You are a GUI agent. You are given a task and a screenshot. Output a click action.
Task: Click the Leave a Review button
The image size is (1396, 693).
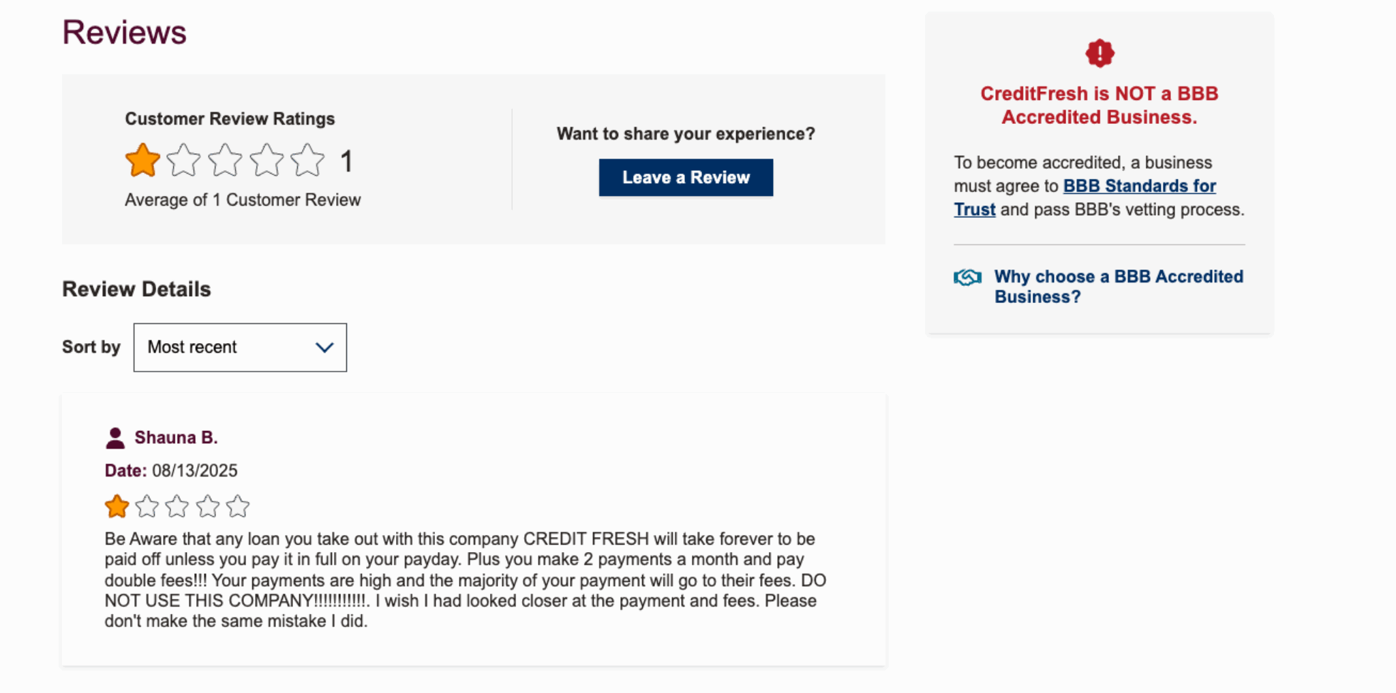(686, 177)
